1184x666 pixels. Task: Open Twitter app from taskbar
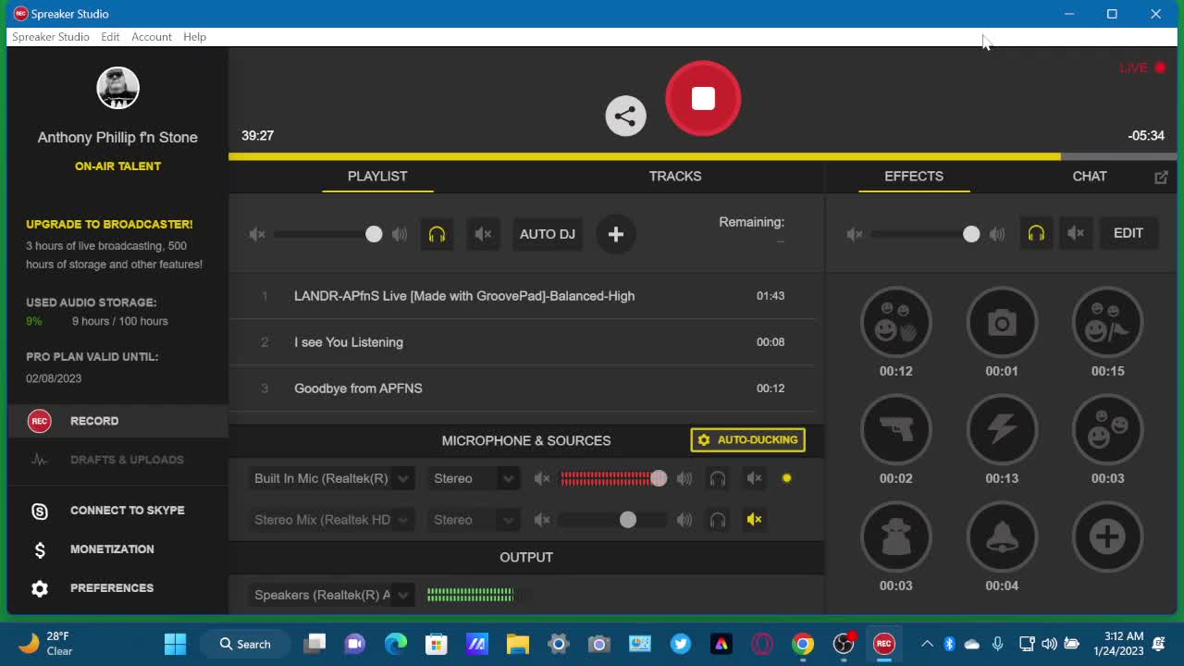click(x=681, y=644)
